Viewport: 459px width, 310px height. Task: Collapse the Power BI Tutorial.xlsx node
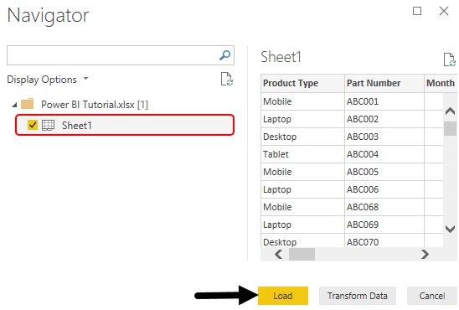[x=14, y=105]
